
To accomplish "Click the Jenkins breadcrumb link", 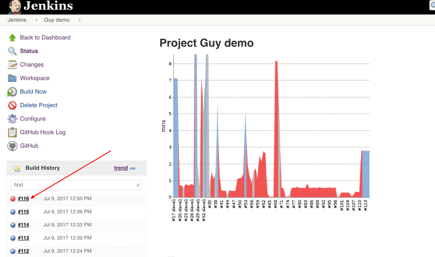I will point(17,20).
